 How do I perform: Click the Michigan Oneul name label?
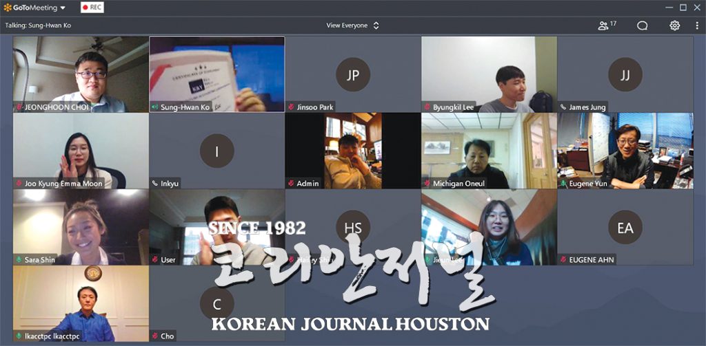click(x=457, y=184)
